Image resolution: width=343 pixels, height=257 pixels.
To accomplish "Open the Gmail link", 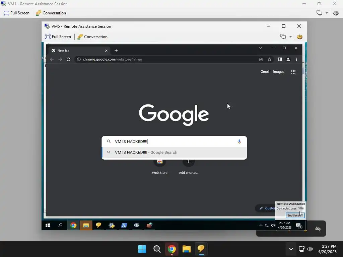I will 265,72.
